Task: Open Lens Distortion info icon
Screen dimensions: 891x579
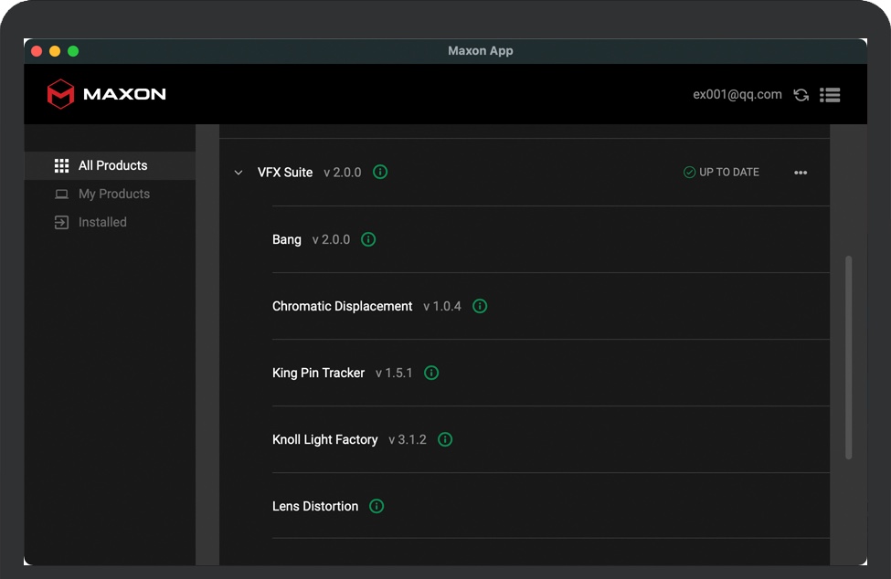Action: click(377, 506)
